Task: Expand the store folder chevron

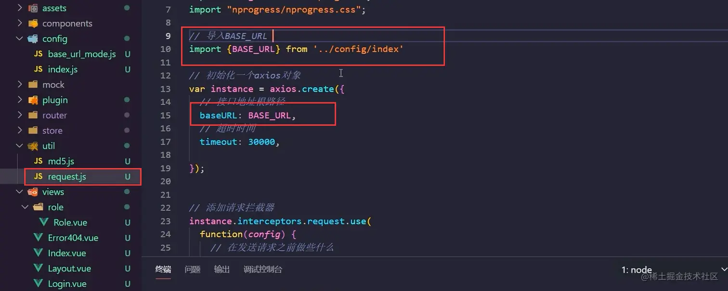Action: [x=20, y=130]
